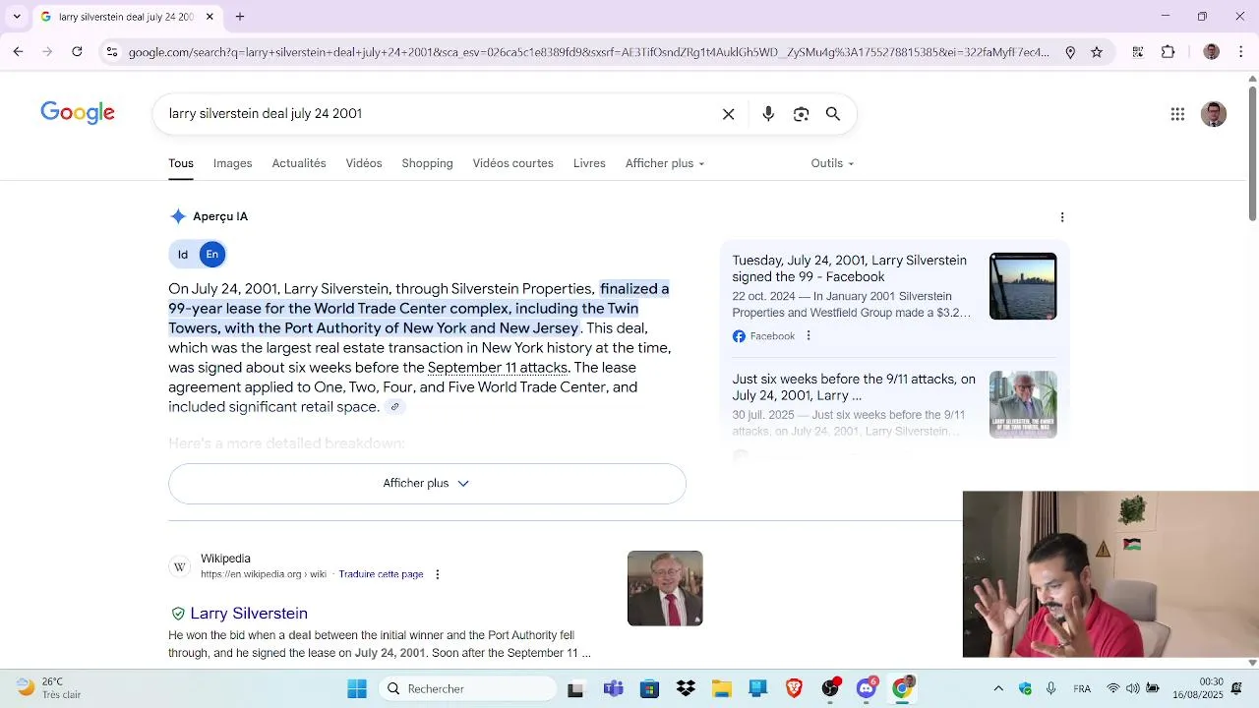
Task: Switch to the Vidéos courtes tab
Action: click(512, 163)
